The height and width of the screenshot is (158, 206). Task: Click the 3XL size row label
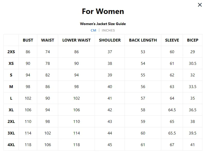[x=11, y=133]
